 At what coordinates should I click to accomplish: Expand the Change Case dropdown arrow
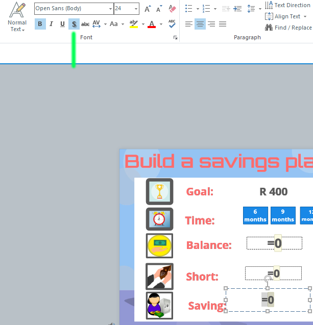coord(123,24)
